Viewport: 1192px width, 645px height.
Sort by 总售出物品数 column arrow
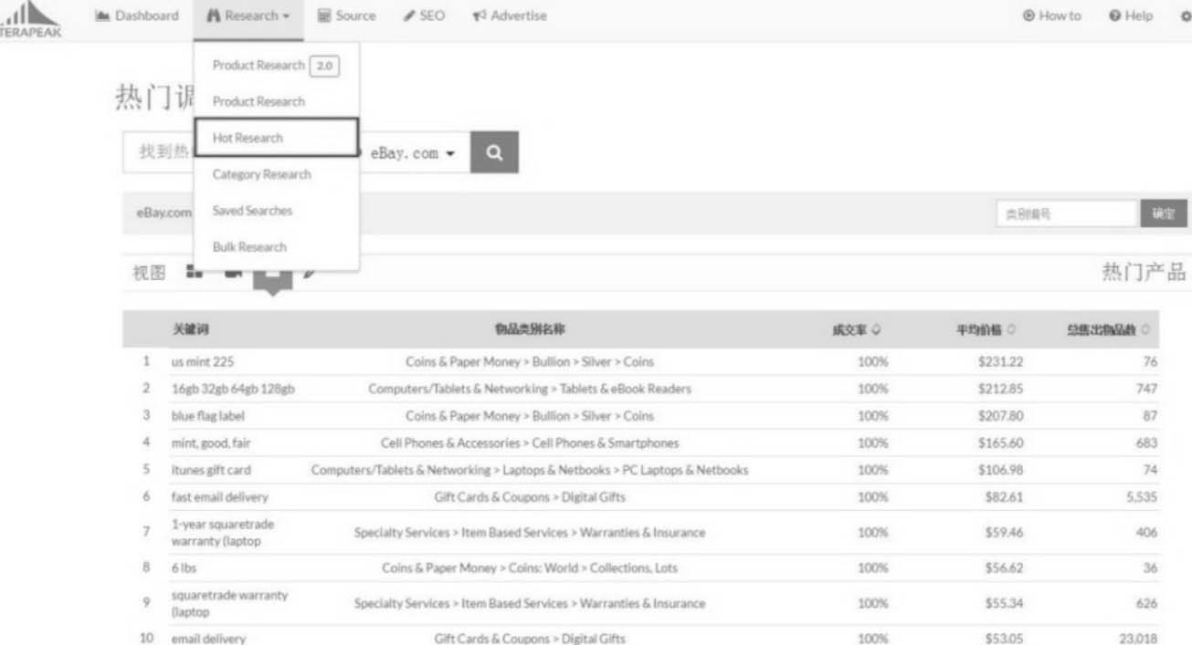[x=1145, y=330]
